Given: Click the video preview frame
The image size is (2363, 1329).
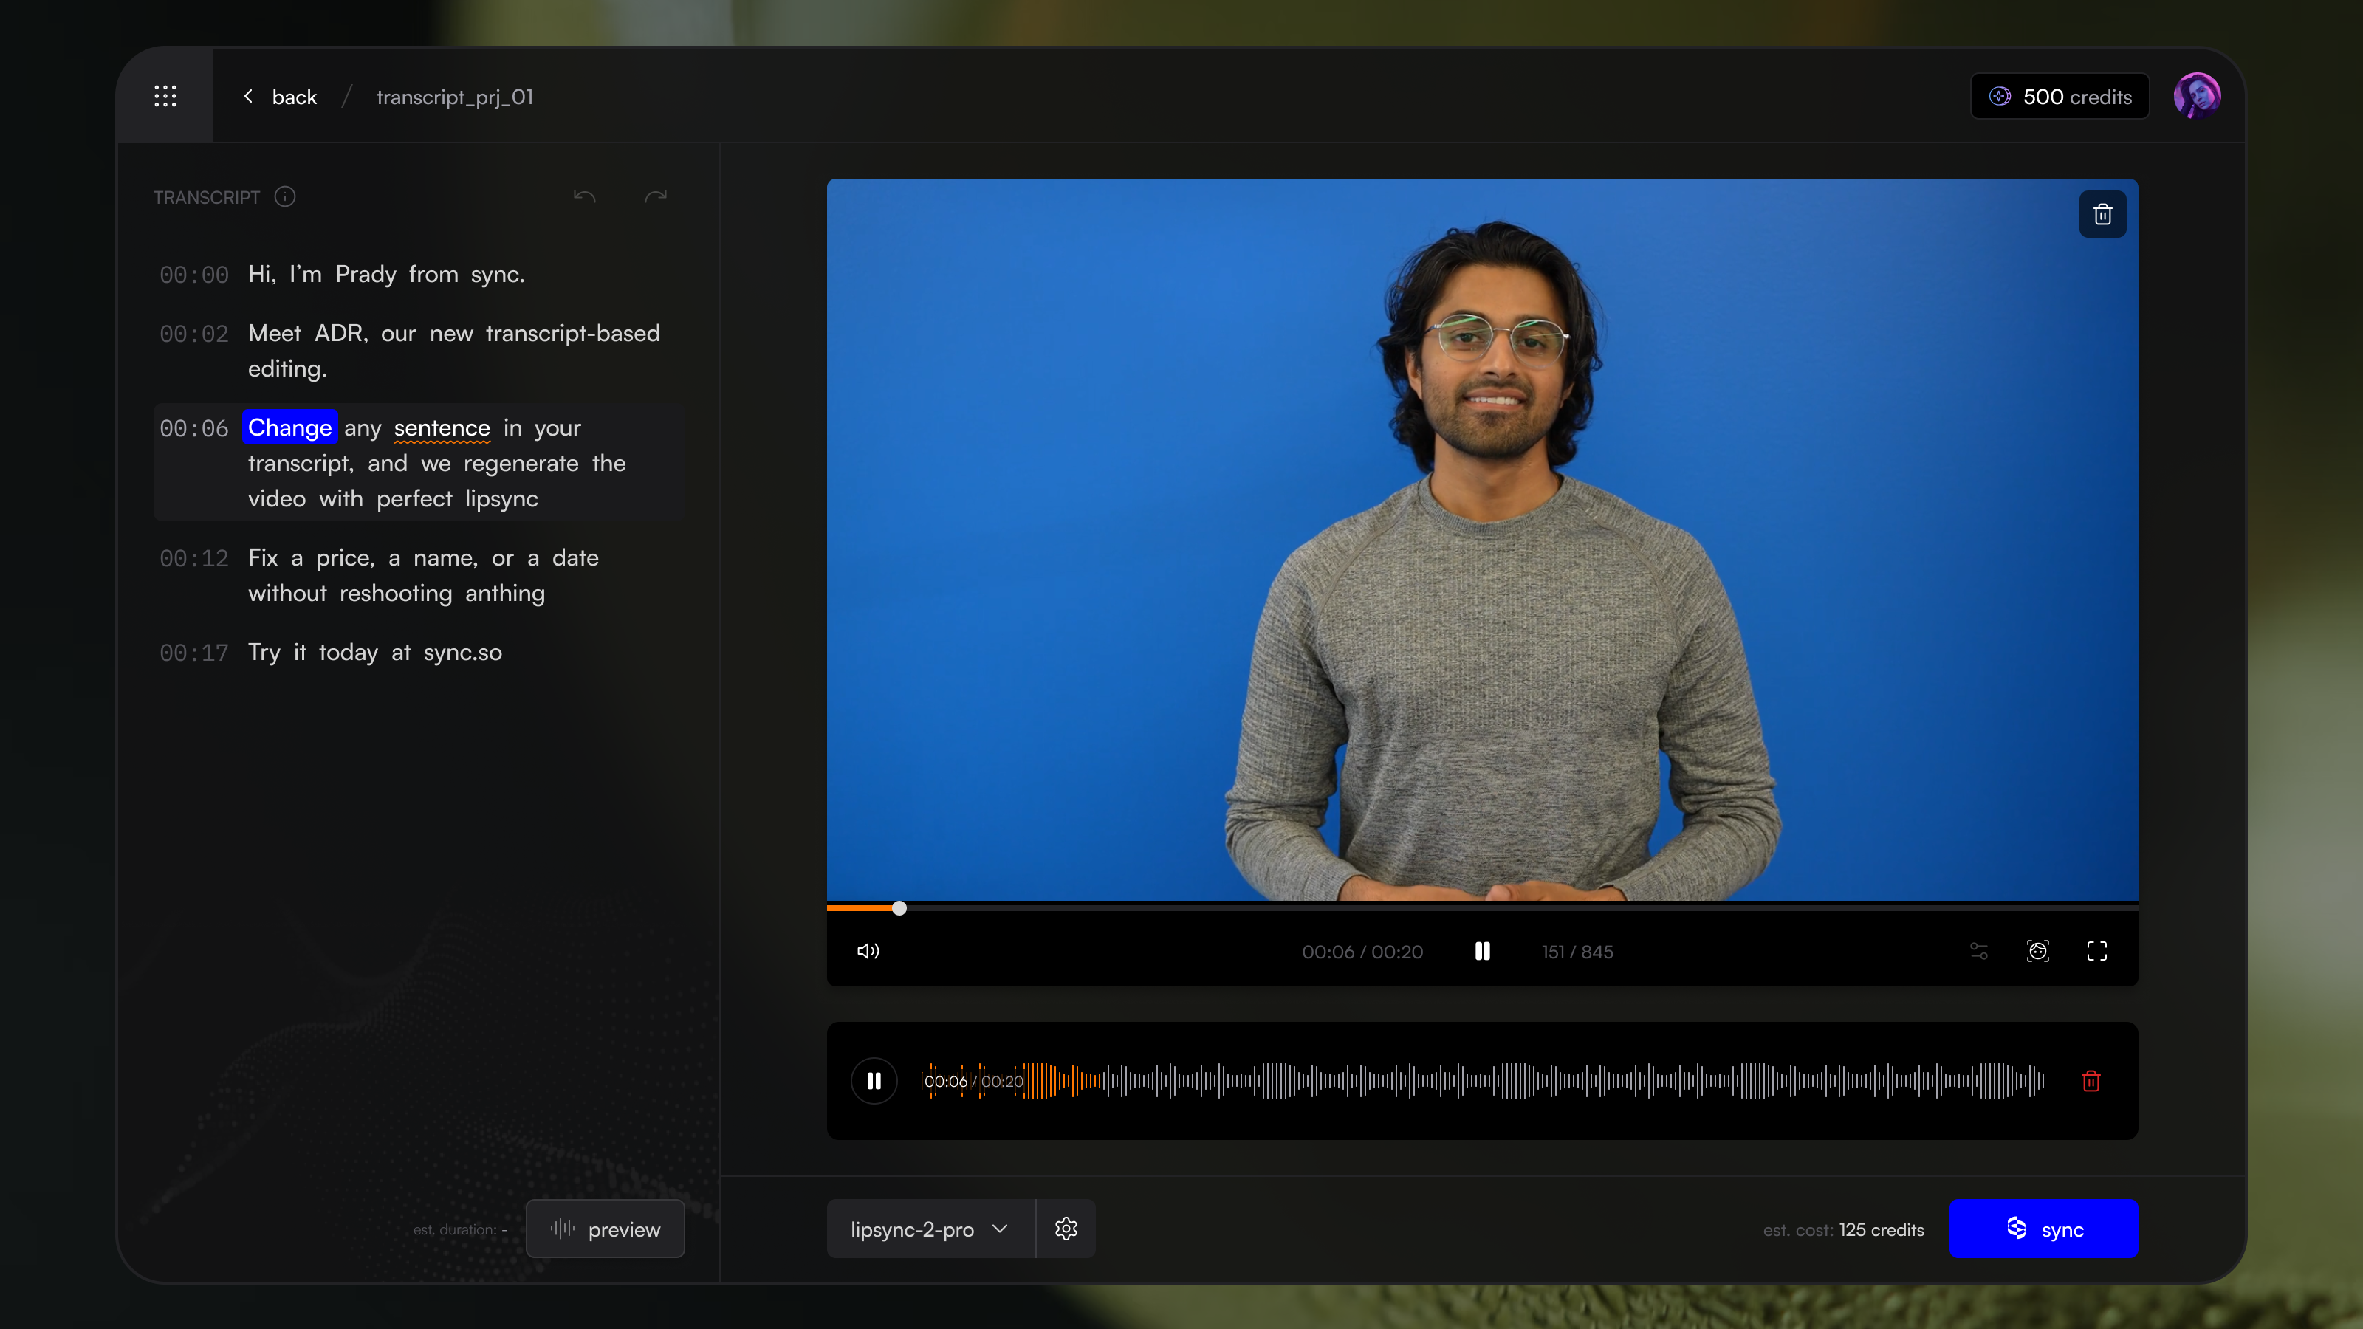Looking at the screenshot, I should tap(1482, 539).
